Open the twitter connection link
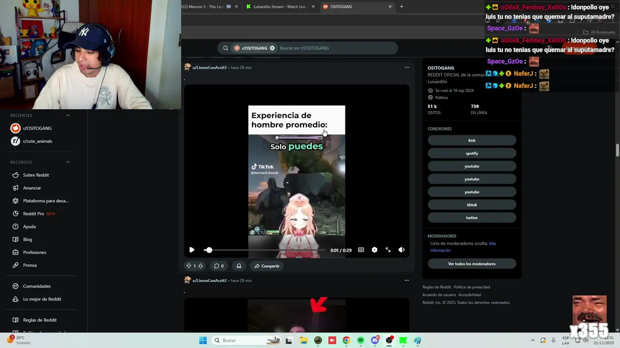This screenshot has height=348, width=620. coord(472,217)
